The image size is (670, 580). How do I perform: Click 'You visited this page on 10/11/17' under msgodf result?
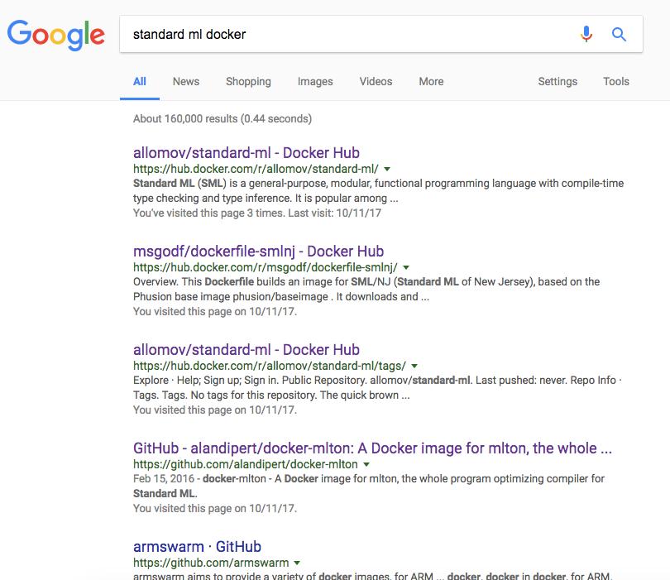pyautogui.click(x=215, y=311)
